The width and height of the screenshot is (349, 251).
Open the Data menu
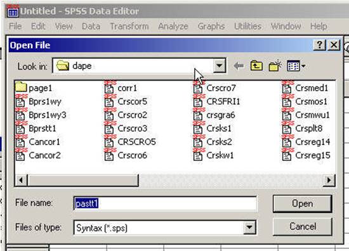[91, 26]
